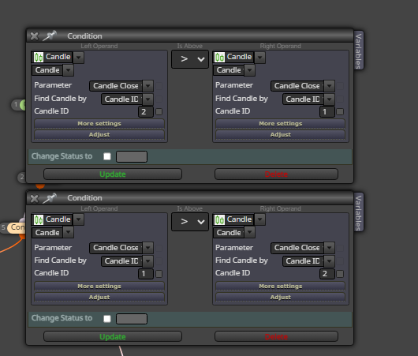The height and width of the screenshot is (356, 418).
Task: Select node number 1 on canvas edge
Action: (x=19, y=105)
